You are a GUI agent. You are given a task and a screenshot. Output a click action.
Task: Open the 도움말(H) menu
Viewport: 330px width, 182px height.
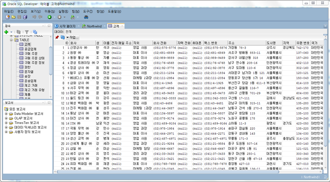[115, 11]
